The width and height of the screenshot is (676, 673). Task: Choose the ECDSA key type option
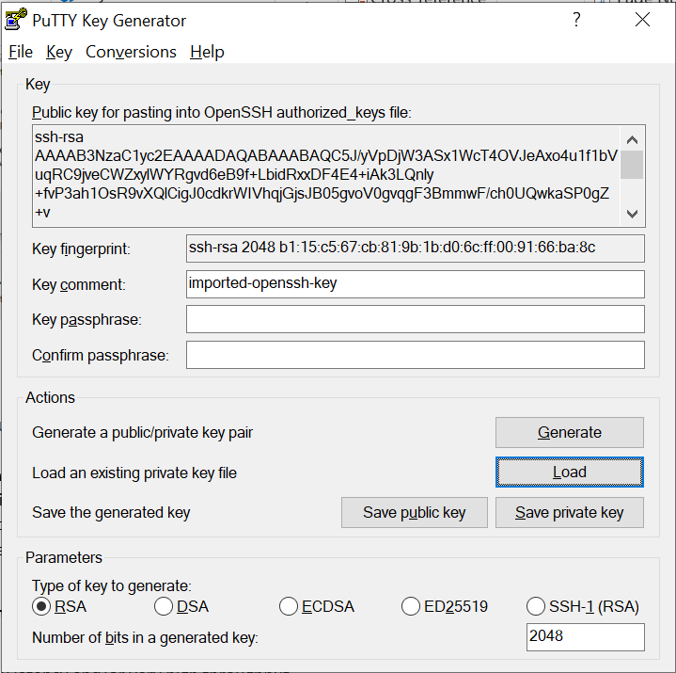[x=289, y=606]
